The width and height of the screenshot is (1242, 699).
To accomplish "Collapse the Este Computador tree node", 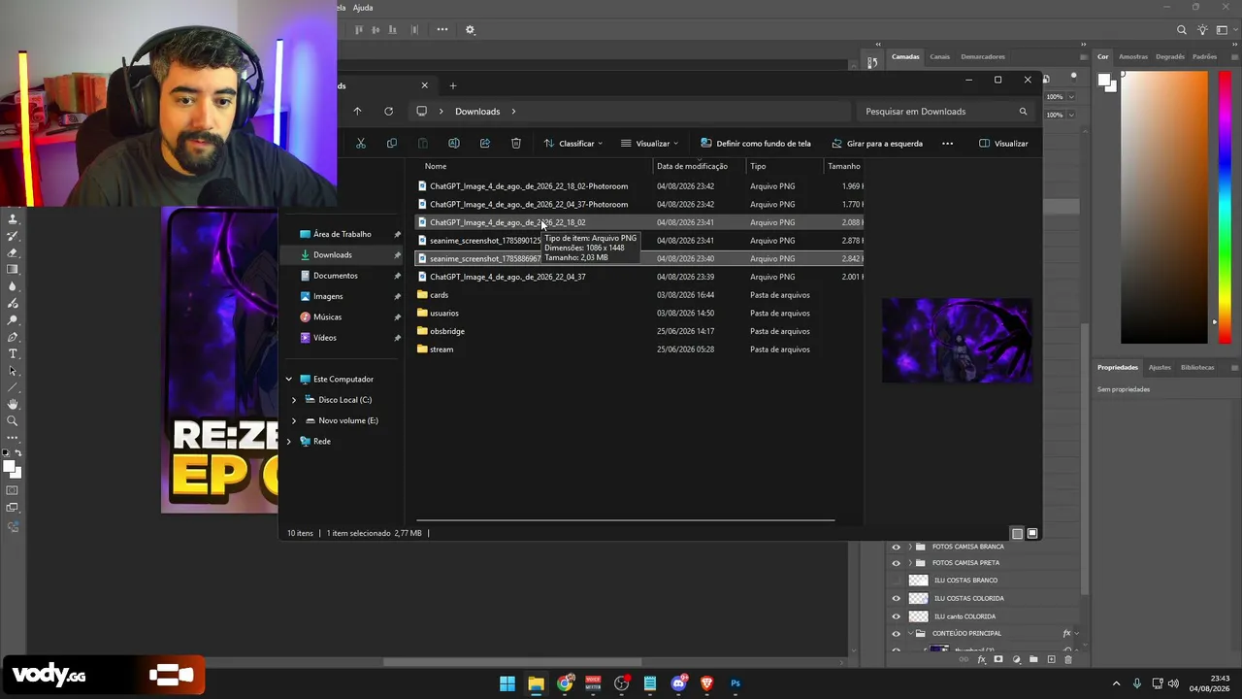I will pyautogui.click(x=288, y=380).
